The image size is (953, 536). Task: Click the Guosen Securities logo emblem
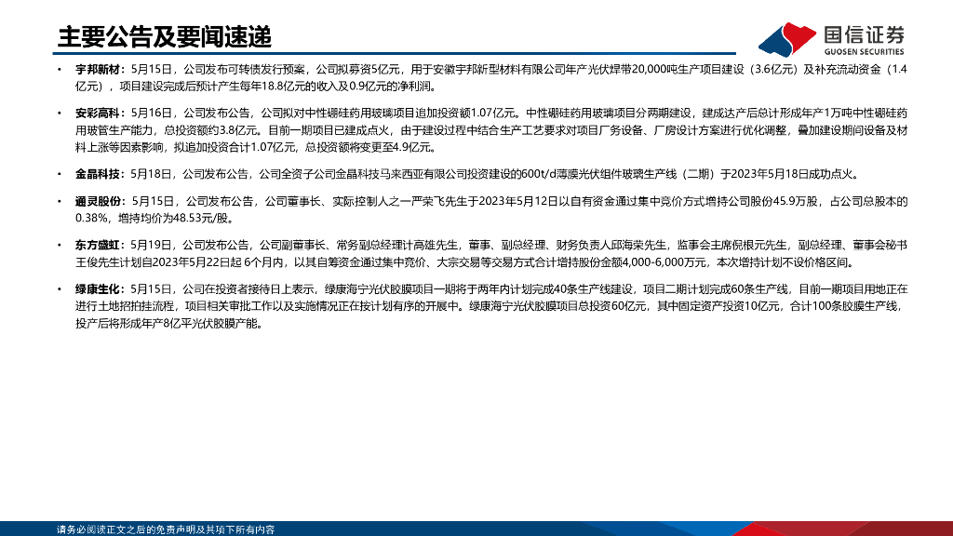click(x=787, y=40)
